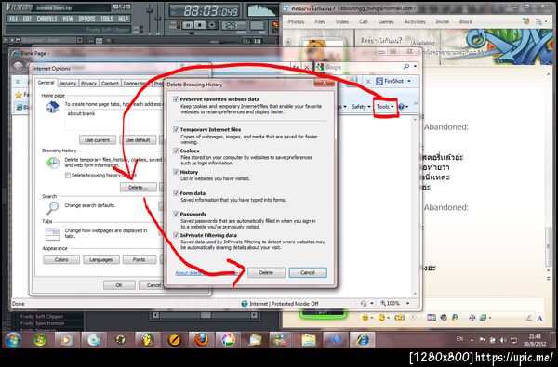
Task: Toggle Temporary Internet files checkbox
Action: coord(176,129)
